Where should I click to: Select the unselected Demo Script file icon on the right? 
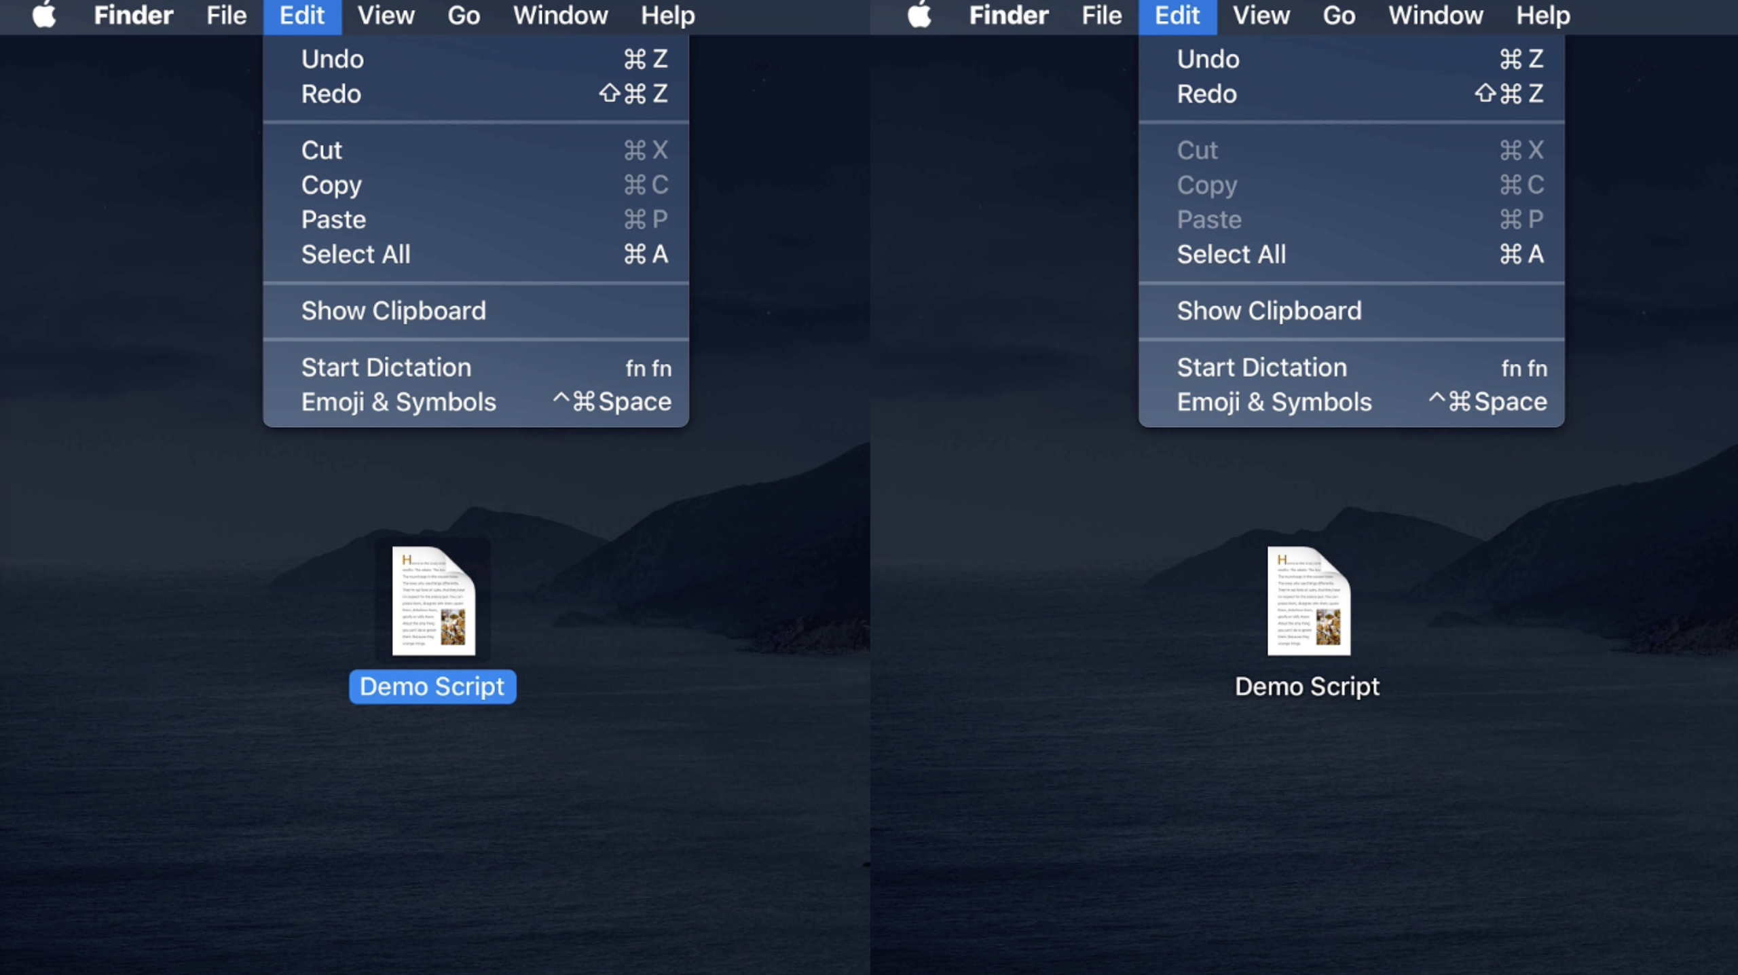coord(1308,600)
